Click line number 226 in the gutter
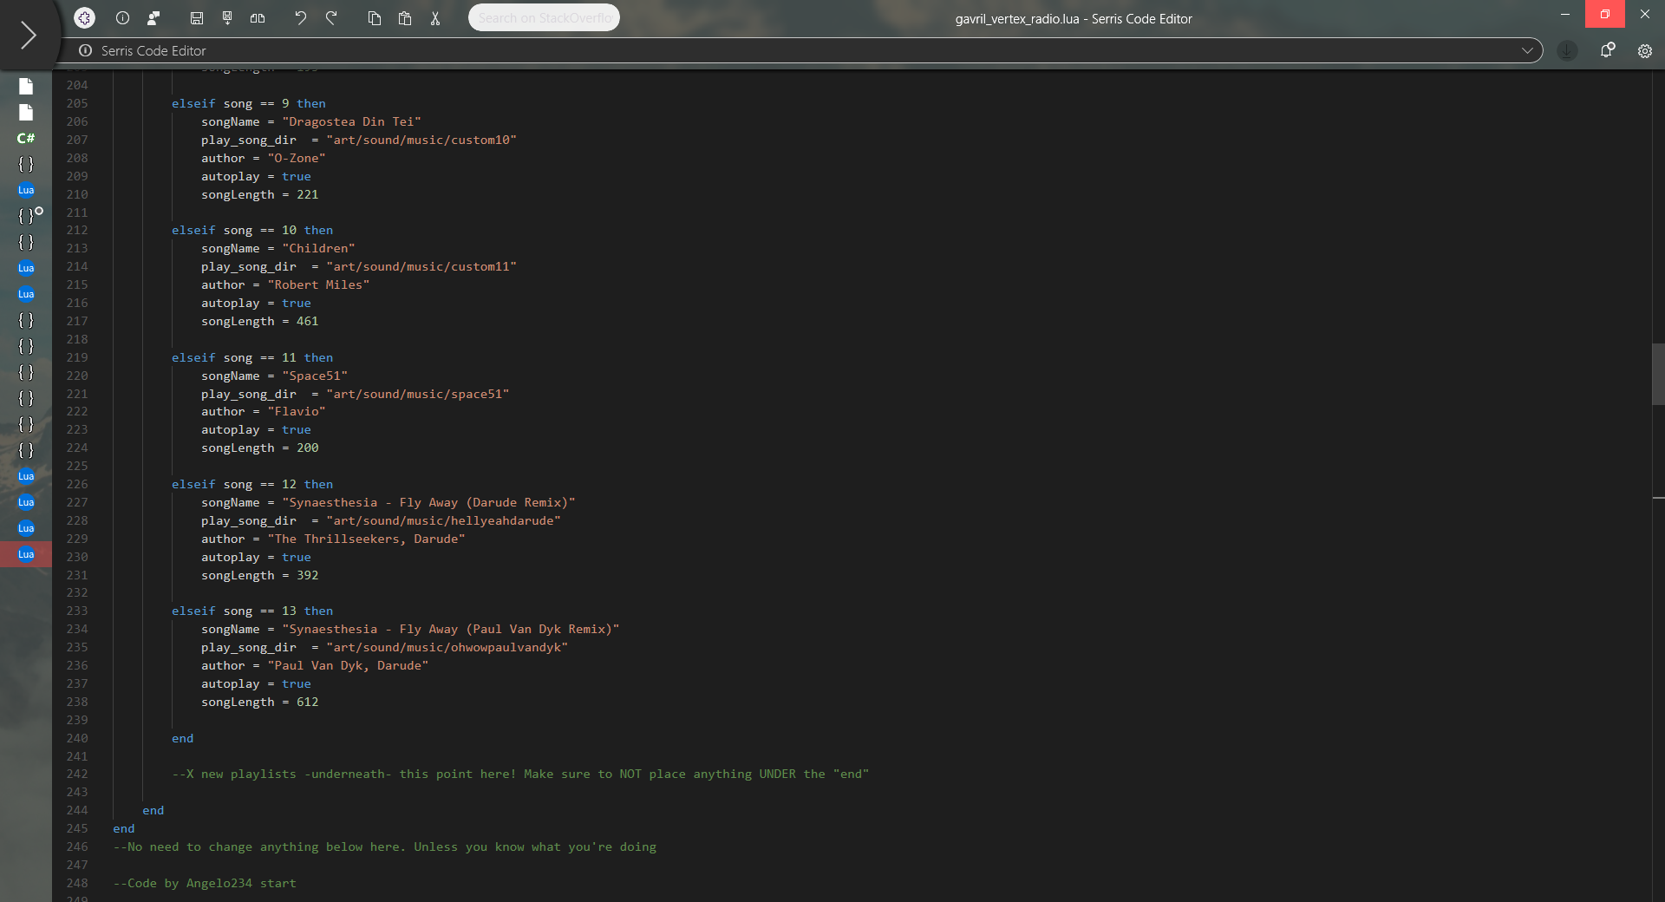The image size is (1665, 902). pyautogui.click(x=77, y=484)
